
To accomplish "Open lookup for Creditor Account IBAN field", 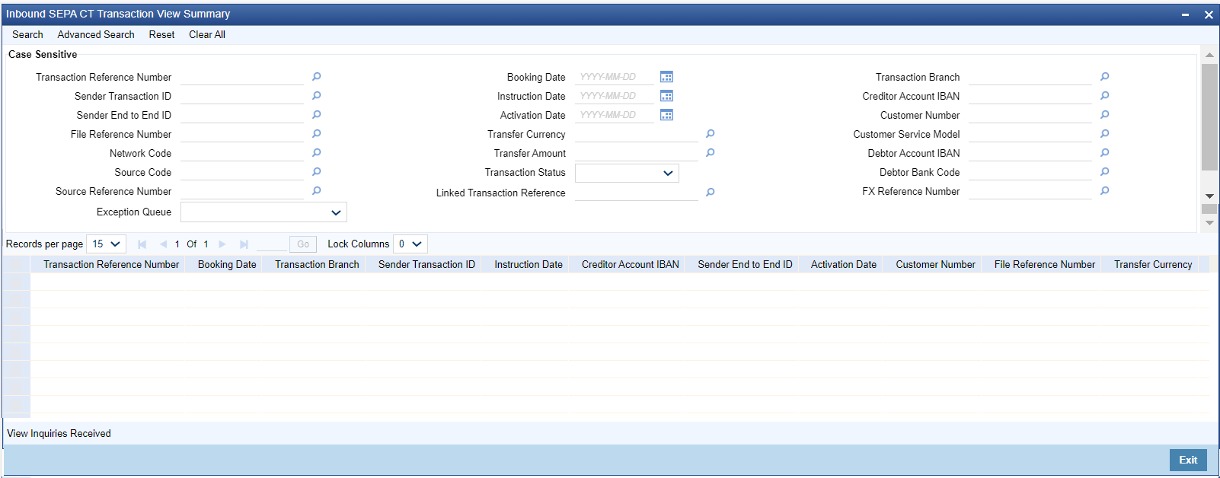I will [x=1105, y=96].
